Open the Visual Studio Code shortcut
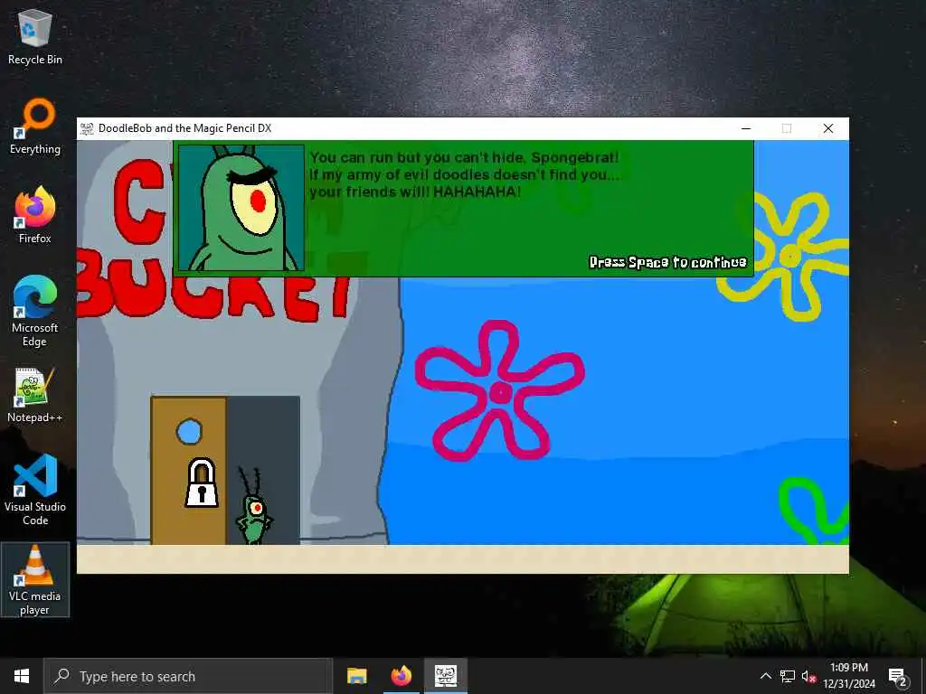This screenshot has height=694, width=926. click(35, 490)
